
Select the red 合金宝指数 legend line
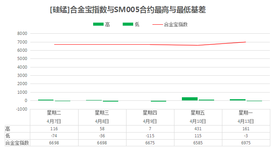pyautogui.click(x=158, y=25)
